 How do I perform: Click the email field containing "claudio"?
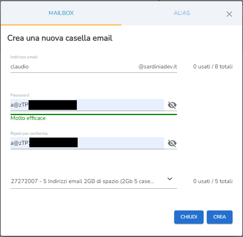click(72, 67)
